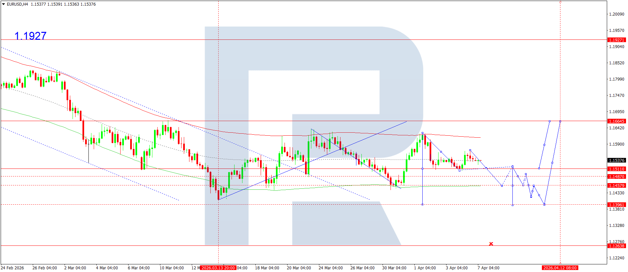Click the red 1.15110 price axis tag
The height and width of the screenshot is (272, 628).
616,169
